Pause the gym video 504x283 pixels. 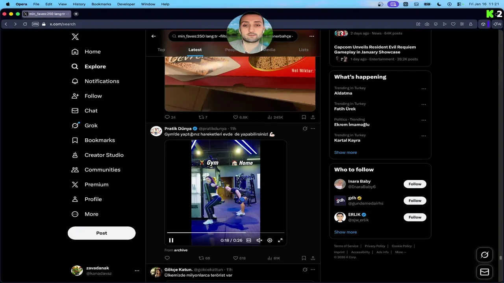171,240
